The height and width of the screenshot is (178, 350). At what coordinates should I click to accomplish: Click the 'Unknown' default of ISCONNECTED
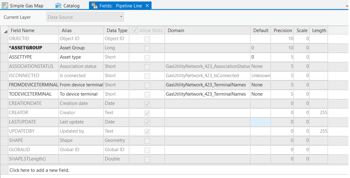(261, 76)
